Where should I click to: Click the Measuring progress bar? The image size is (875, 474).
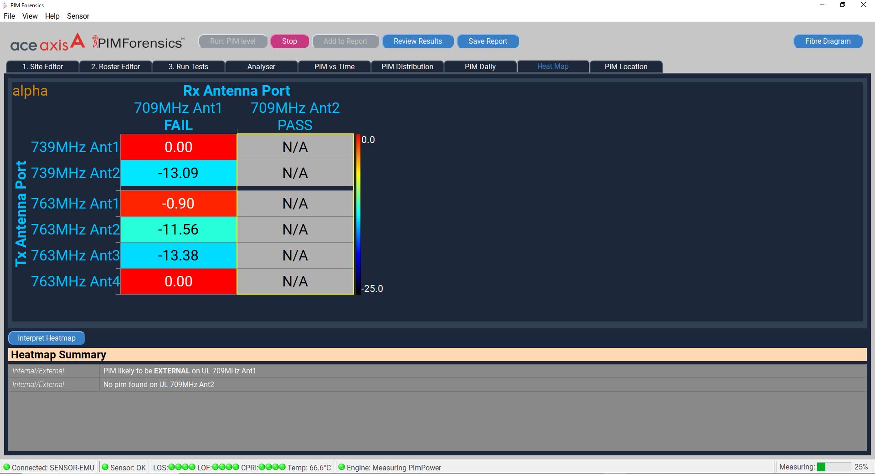pos(834,467)
